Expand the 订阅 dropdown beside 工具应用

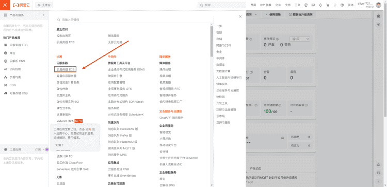click(40, 149)
